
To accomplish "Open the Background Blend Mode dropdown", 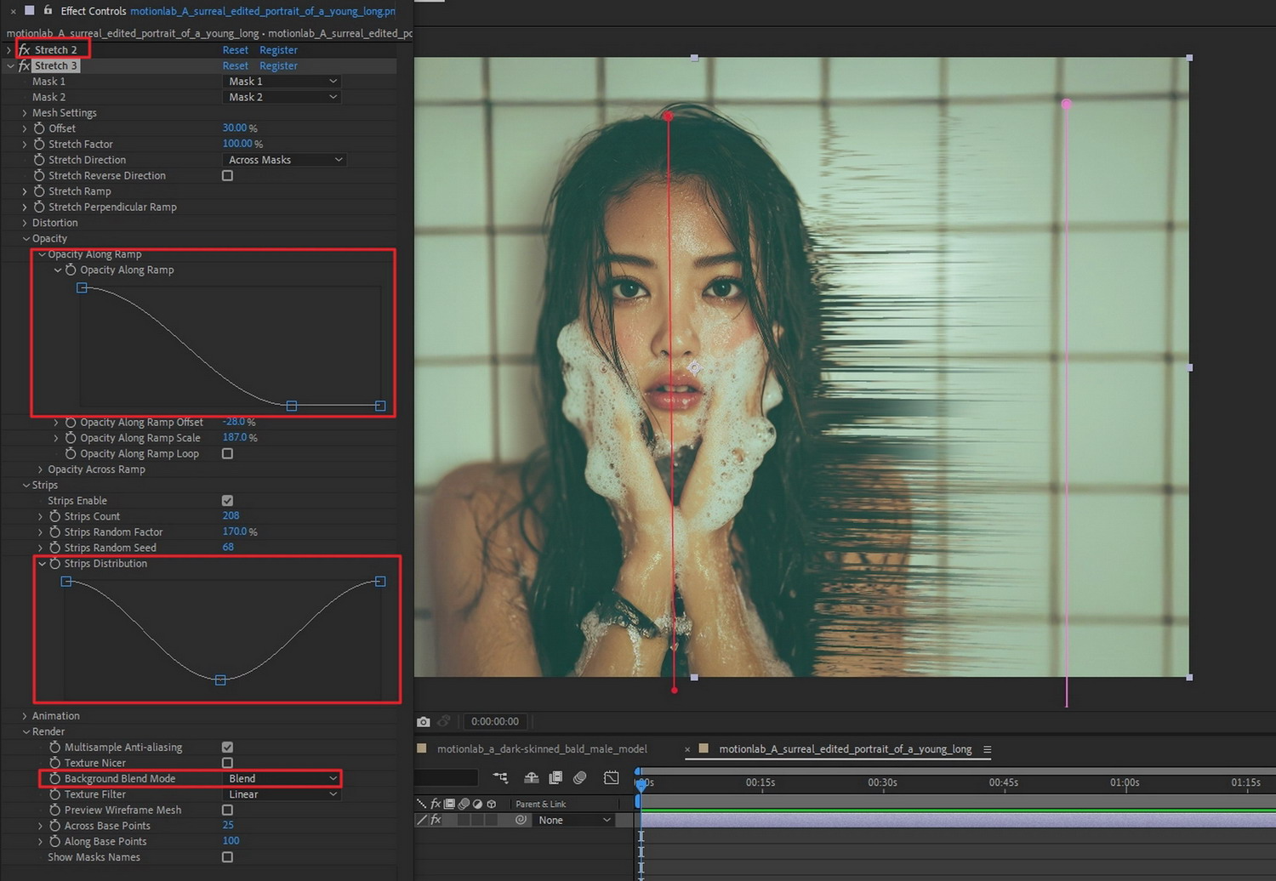I will [282, 779].
